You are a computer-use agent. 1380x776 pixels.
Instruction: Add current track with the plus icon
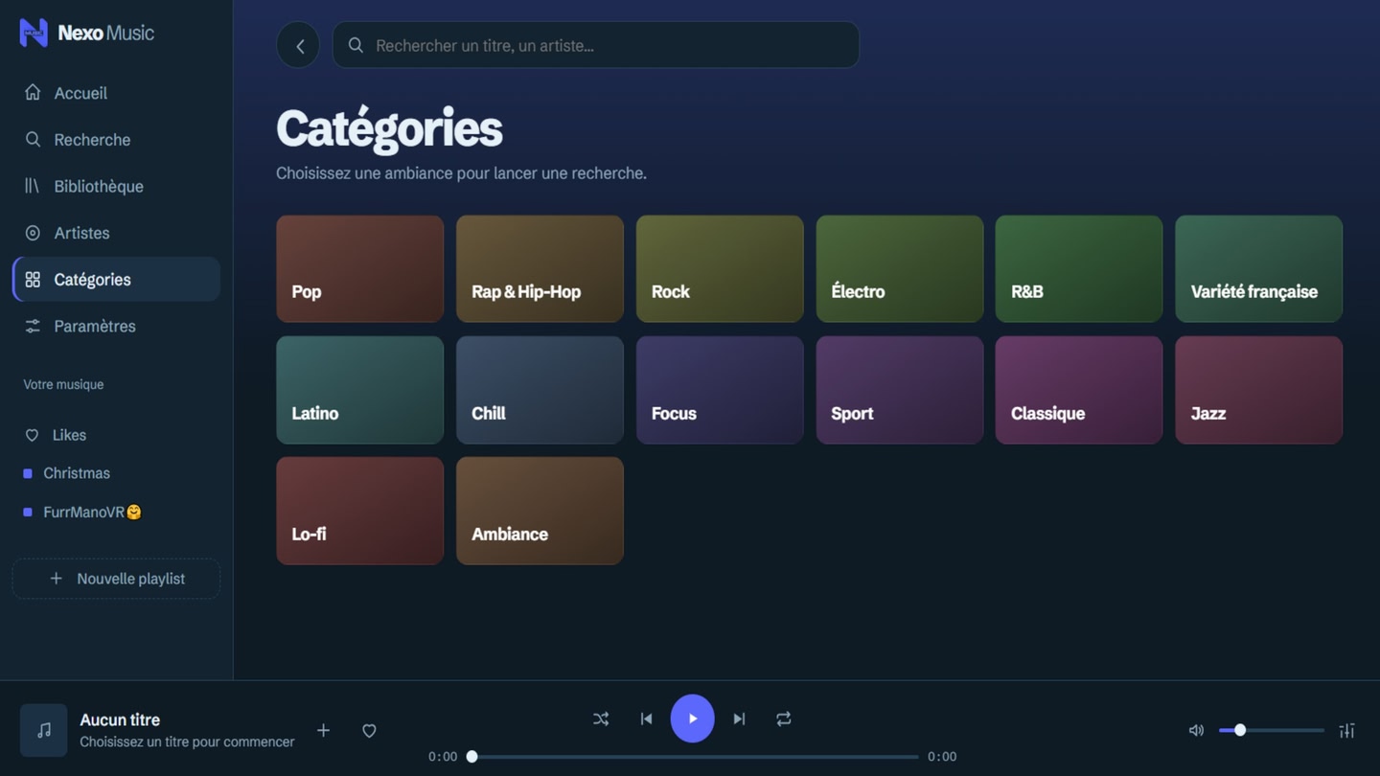pyautogui.click(x=324, y=730)
